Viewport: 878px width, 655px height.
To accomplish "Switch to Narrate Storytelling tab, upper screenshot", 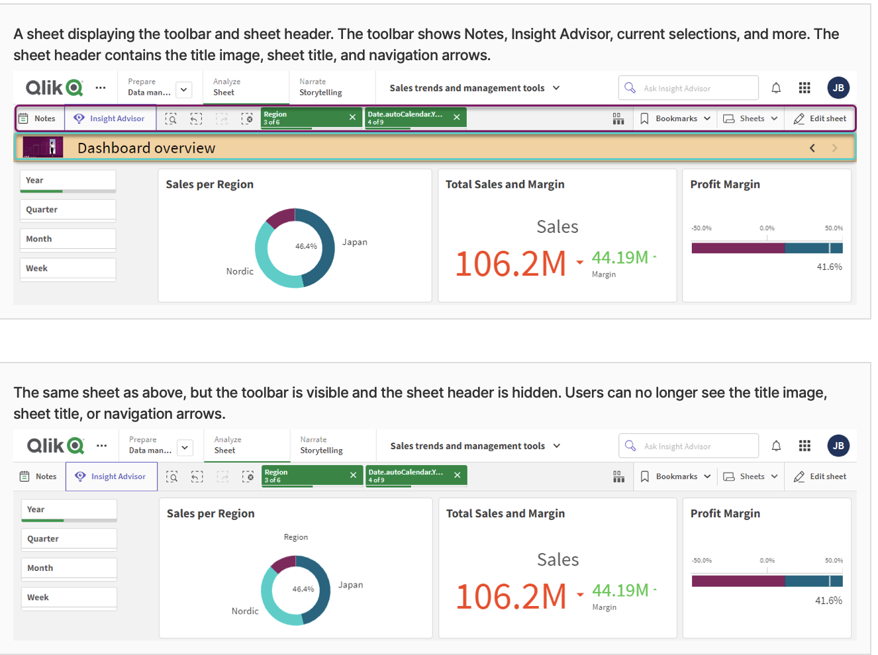I will pyautogui.click(x=332, y=87).
